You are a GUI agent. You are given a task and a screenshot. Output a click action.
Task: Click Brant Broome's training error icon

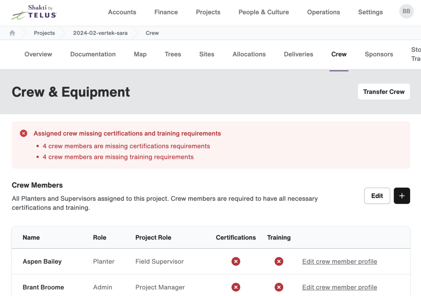[279, 287]
